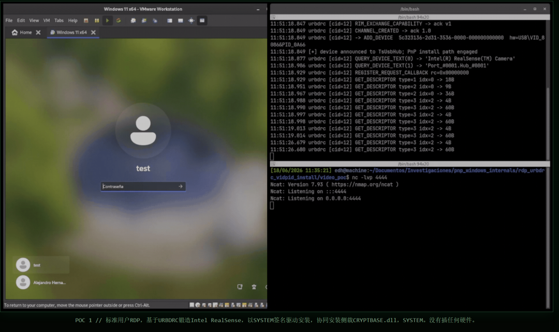Click the test username label on login screen
Screen dimensions: 559x332
tap(143, 168)
